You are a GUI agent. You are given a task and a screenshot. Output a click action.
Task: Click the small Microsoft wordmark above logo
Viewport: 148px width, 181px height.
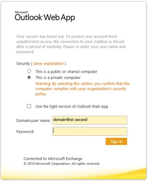tap(22, 12)
